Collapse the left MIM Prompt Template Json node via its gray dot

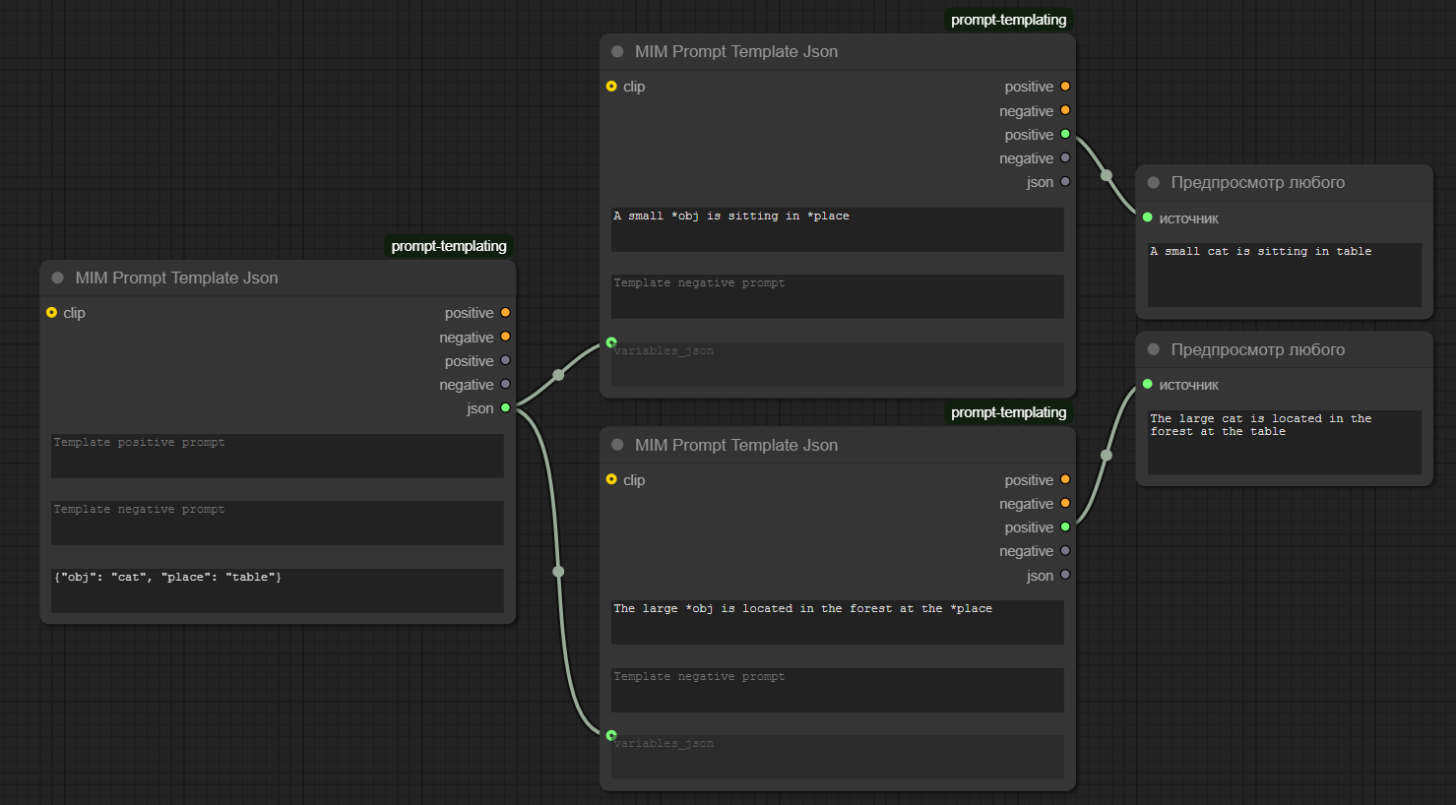57,278
